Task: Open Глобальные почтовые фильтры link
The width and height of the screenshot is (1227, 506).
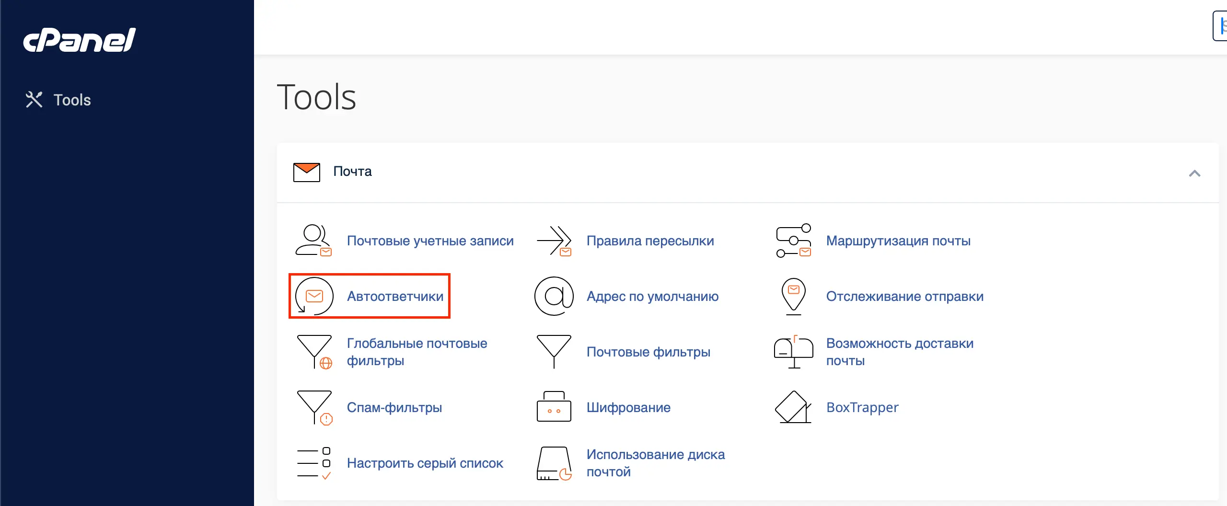Action: [x=417, y=352]
